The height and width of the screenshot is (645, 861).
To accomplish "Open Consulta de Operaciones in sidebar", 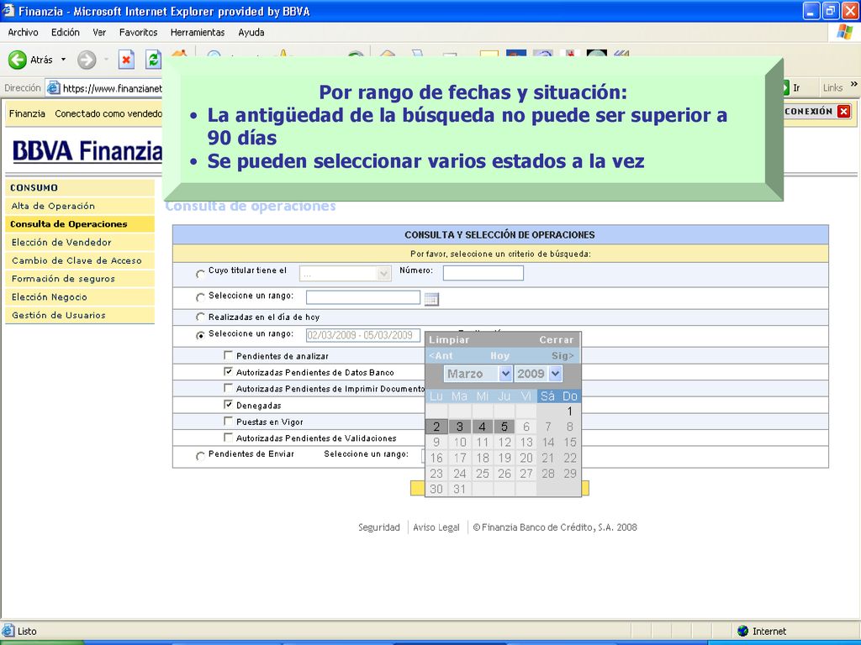I will click(80, 224).
